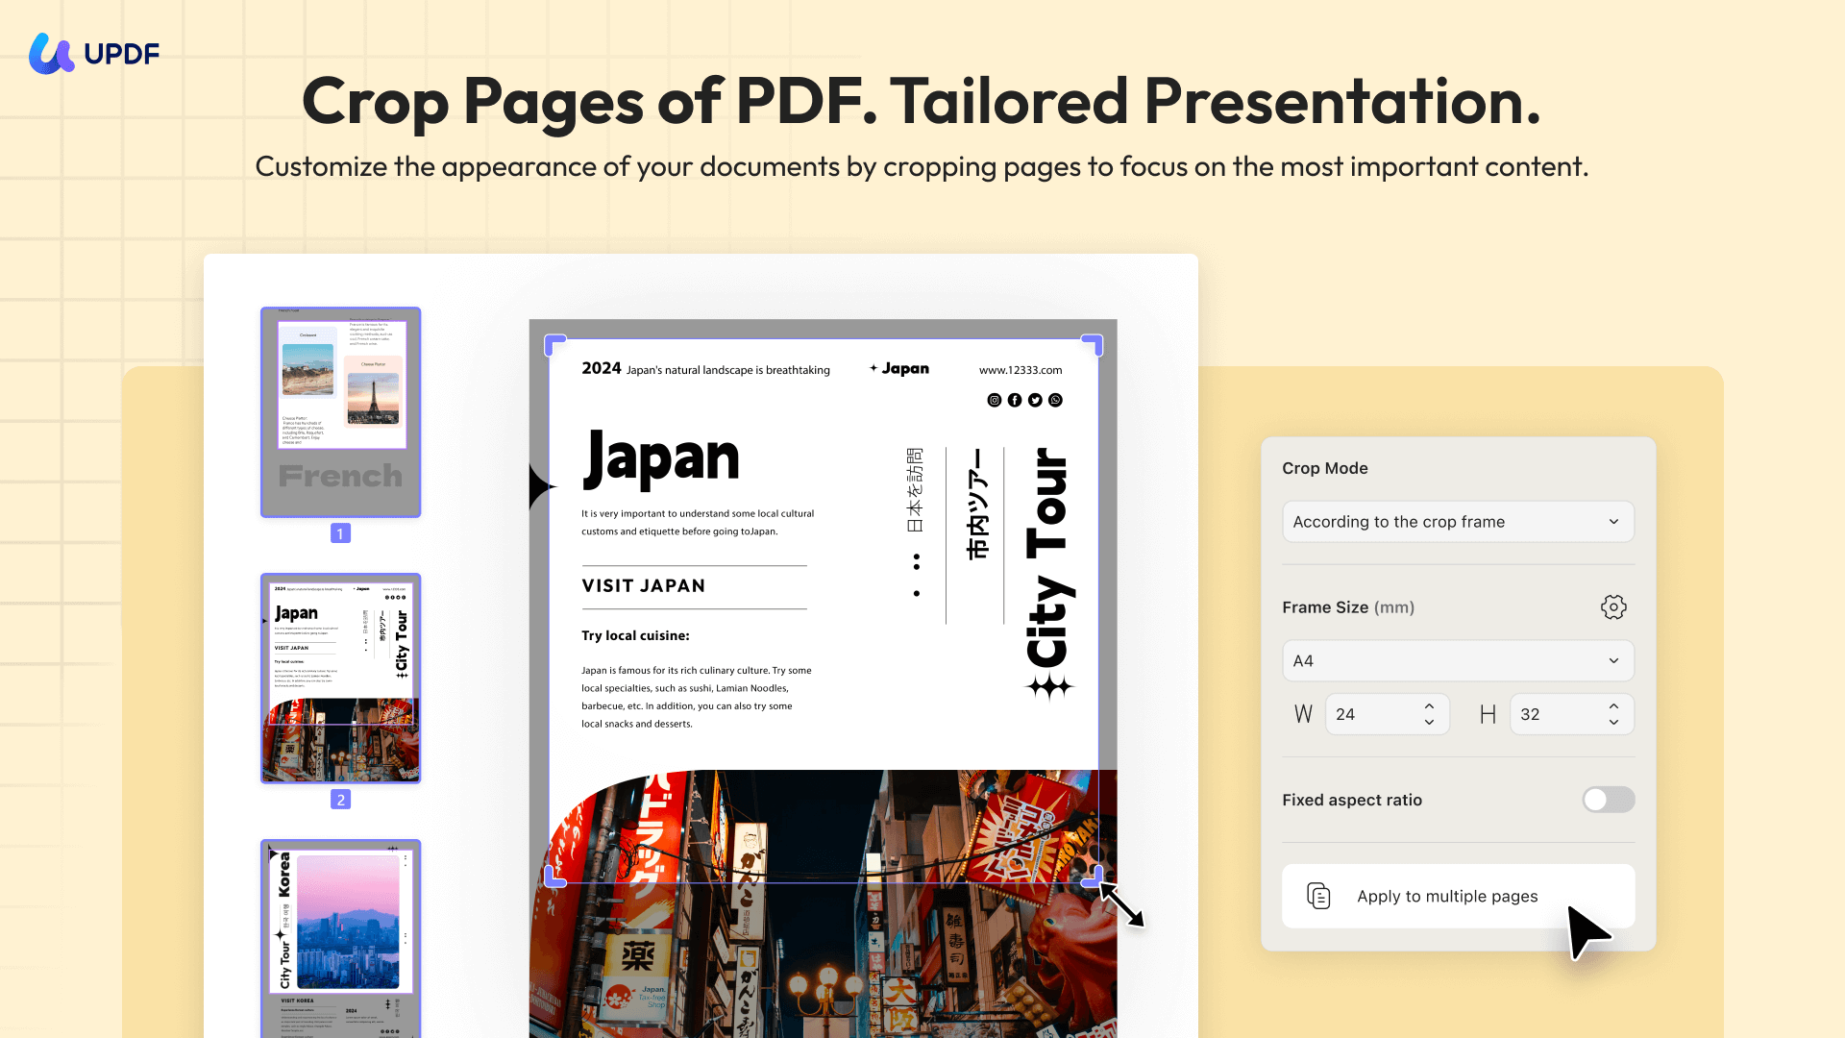
Task: Click the Frame Size (mm) label
Action: pos(1348,607)
